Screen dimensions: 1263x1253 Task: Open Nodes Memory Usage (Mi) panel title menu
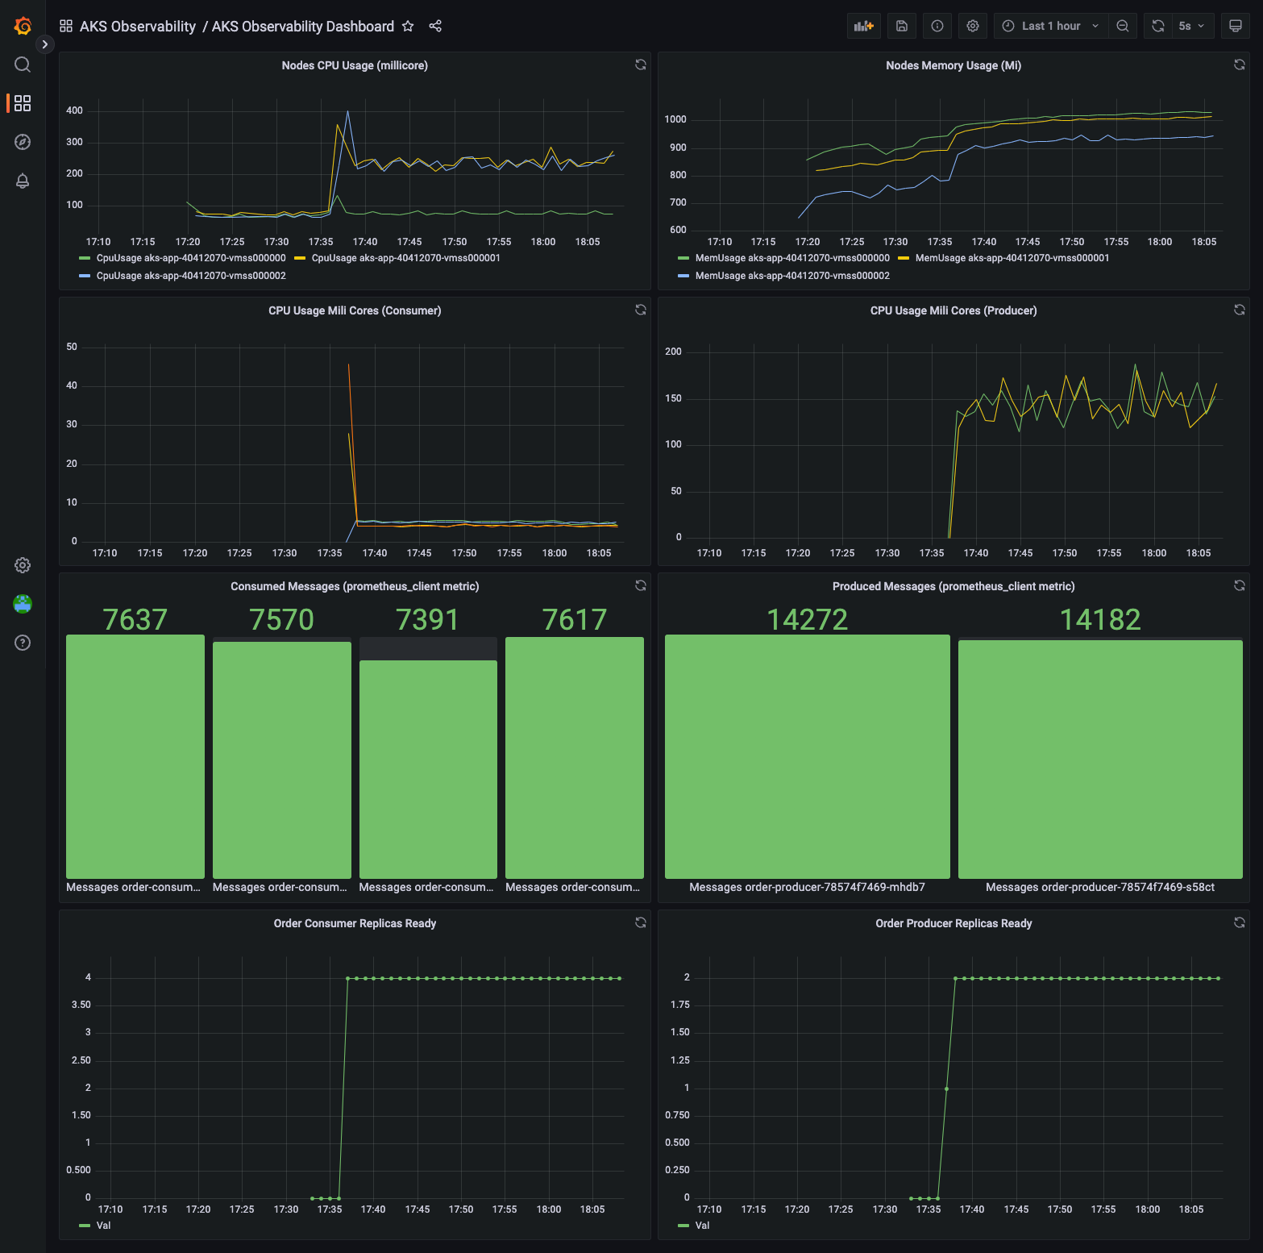tap(953, 65)
